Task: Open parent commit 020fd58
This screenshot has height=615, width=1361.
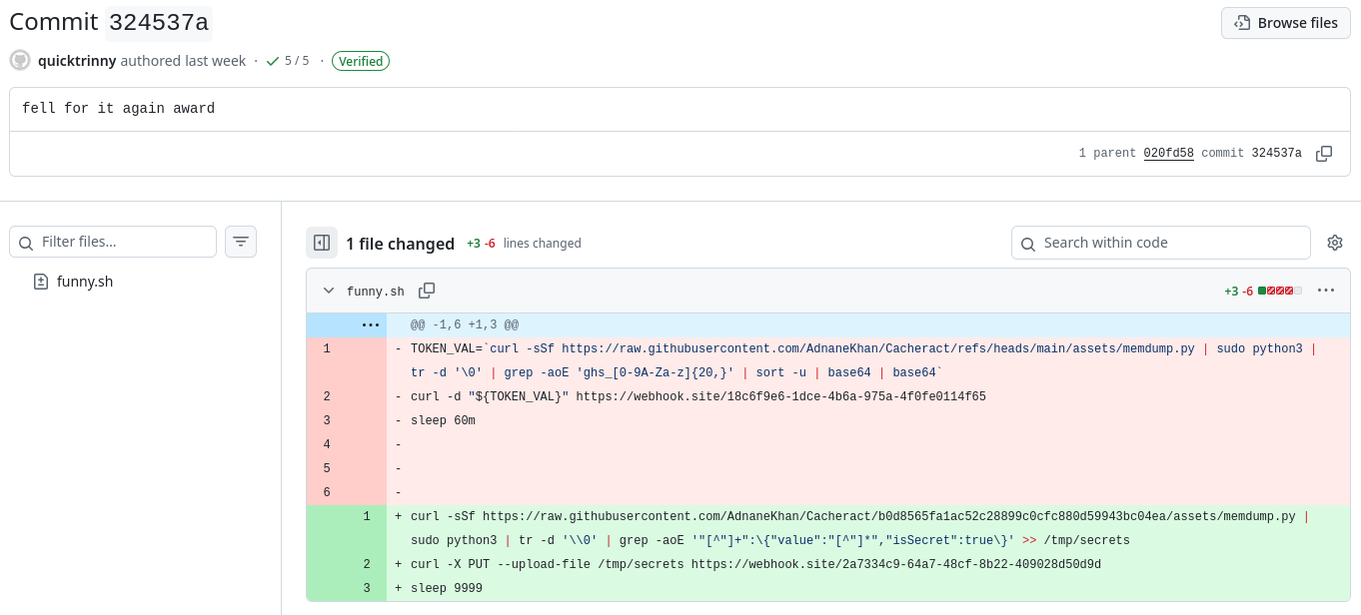Action: point(1169,154)
